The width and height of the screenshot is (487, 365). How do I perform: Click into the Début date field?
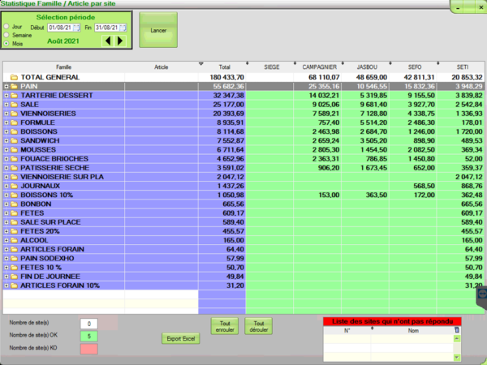(61, 27)
